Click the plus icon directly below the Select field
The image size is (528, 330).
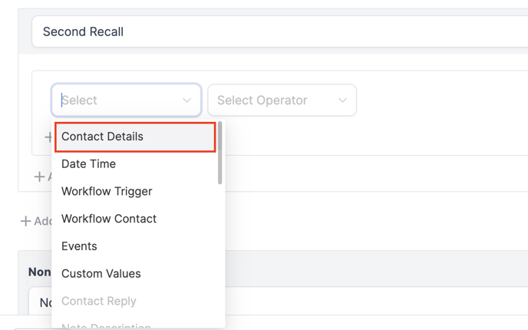click(x=48, y=137)
